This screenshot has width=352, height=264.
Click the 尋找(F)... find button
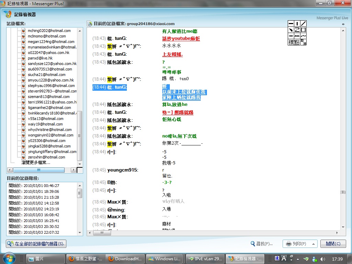click(x=262, y=244)
